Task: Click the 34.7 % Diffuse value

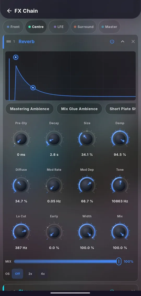Action: tap(21, 201)
